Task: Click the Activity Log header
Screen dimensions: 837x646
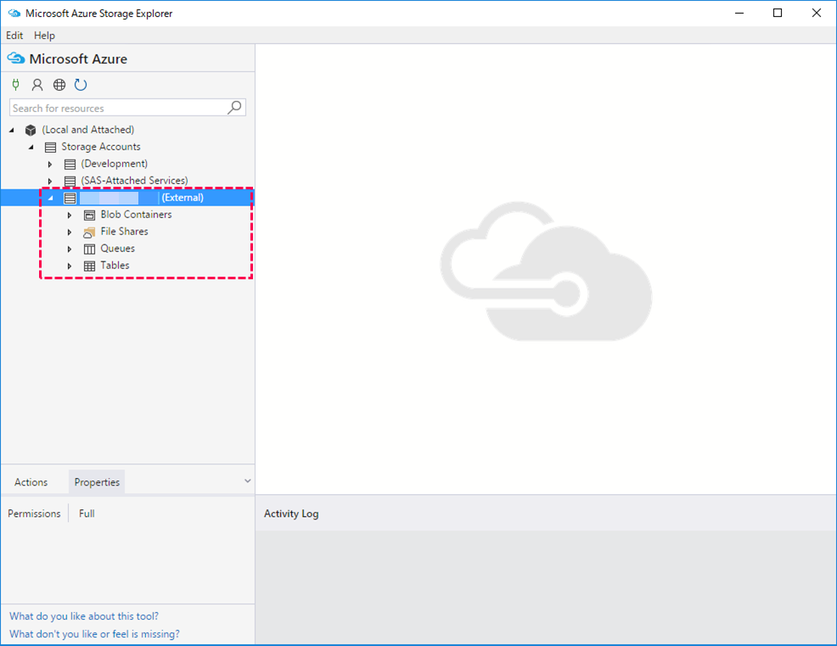Action: (291, 514)
